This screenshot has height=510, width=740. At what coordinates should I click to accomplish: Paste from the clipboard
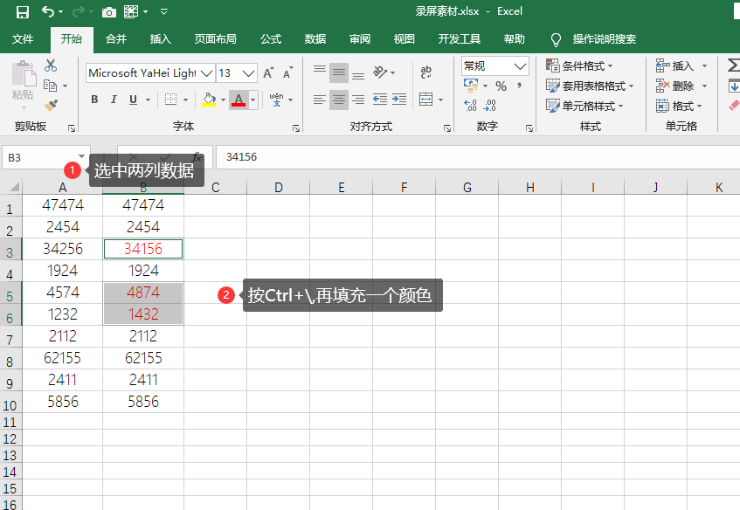click(23, 80)
